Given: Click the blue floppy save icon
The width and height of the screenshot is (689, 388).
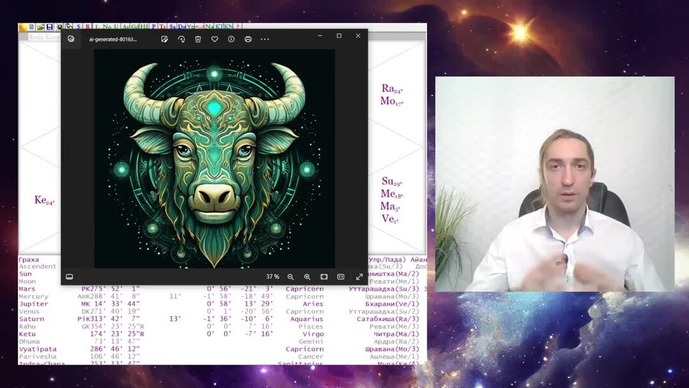Looking at the screenshot, I should [x=50, y=27].
